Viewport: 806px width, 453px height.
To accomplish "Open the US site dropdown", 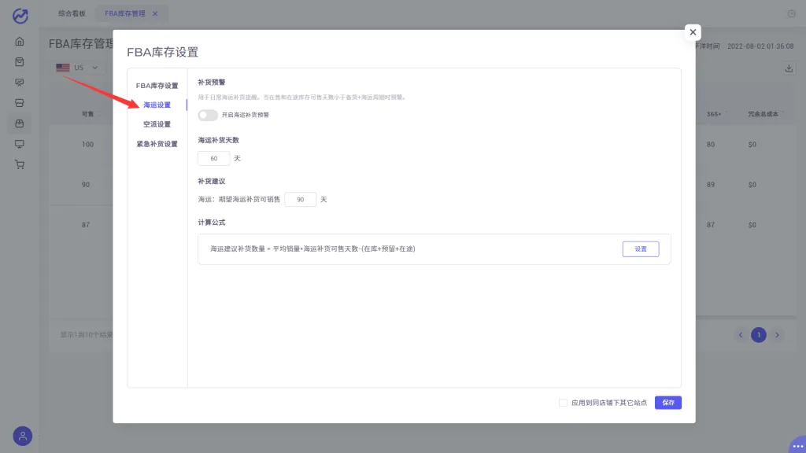I will [x=78, y=68].
